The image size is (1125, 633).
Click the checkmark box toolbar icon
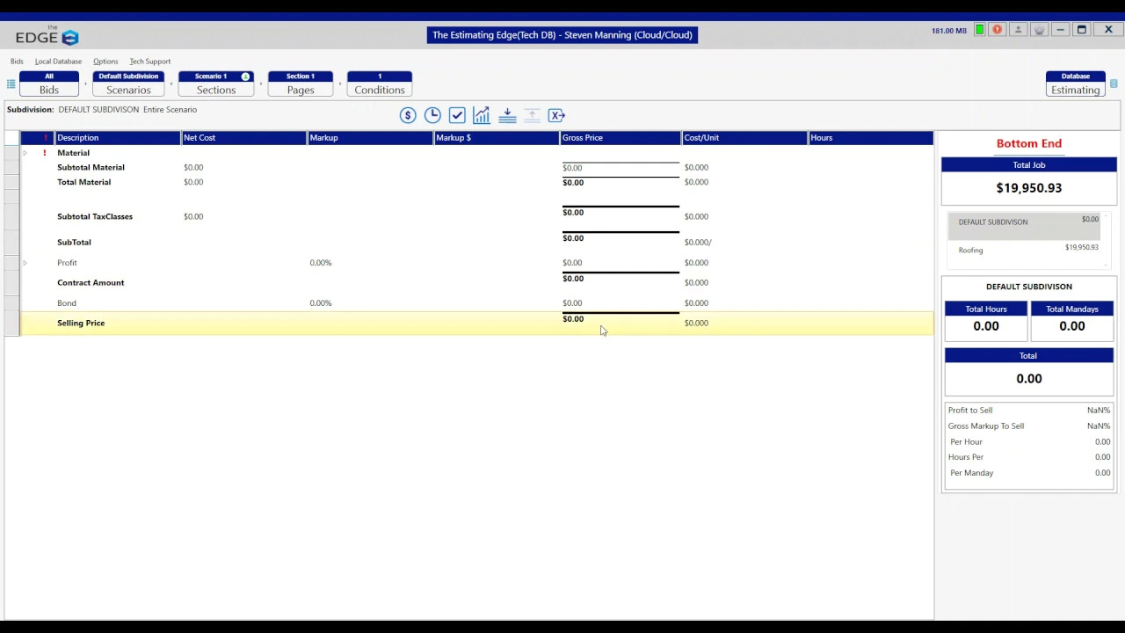457,115
